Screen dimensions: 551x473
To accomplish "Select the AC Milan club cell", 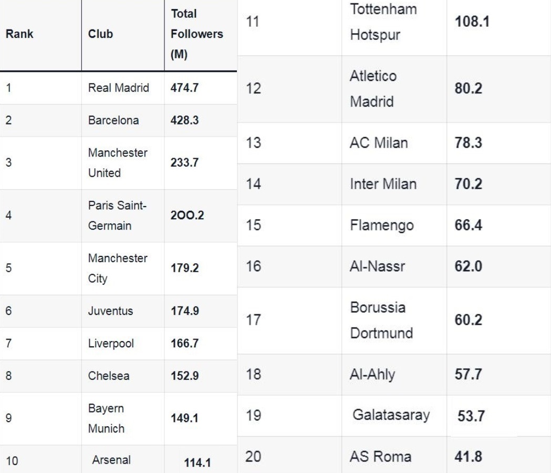I will [x=378, y=143].
